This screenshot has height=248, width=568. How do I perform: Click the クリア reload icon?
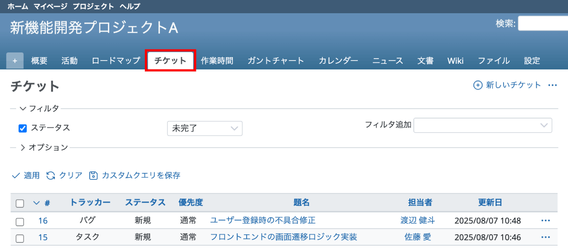(x=51, y=175)
